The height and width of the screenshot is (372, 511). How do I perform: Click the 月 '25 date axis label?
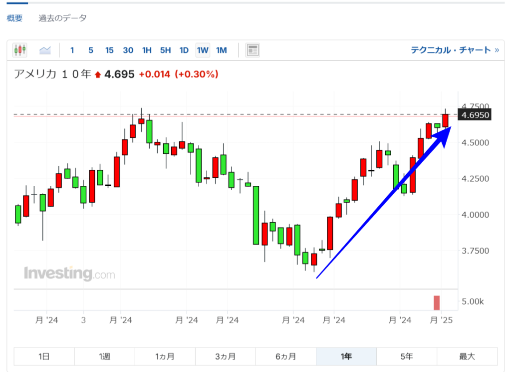441,320
